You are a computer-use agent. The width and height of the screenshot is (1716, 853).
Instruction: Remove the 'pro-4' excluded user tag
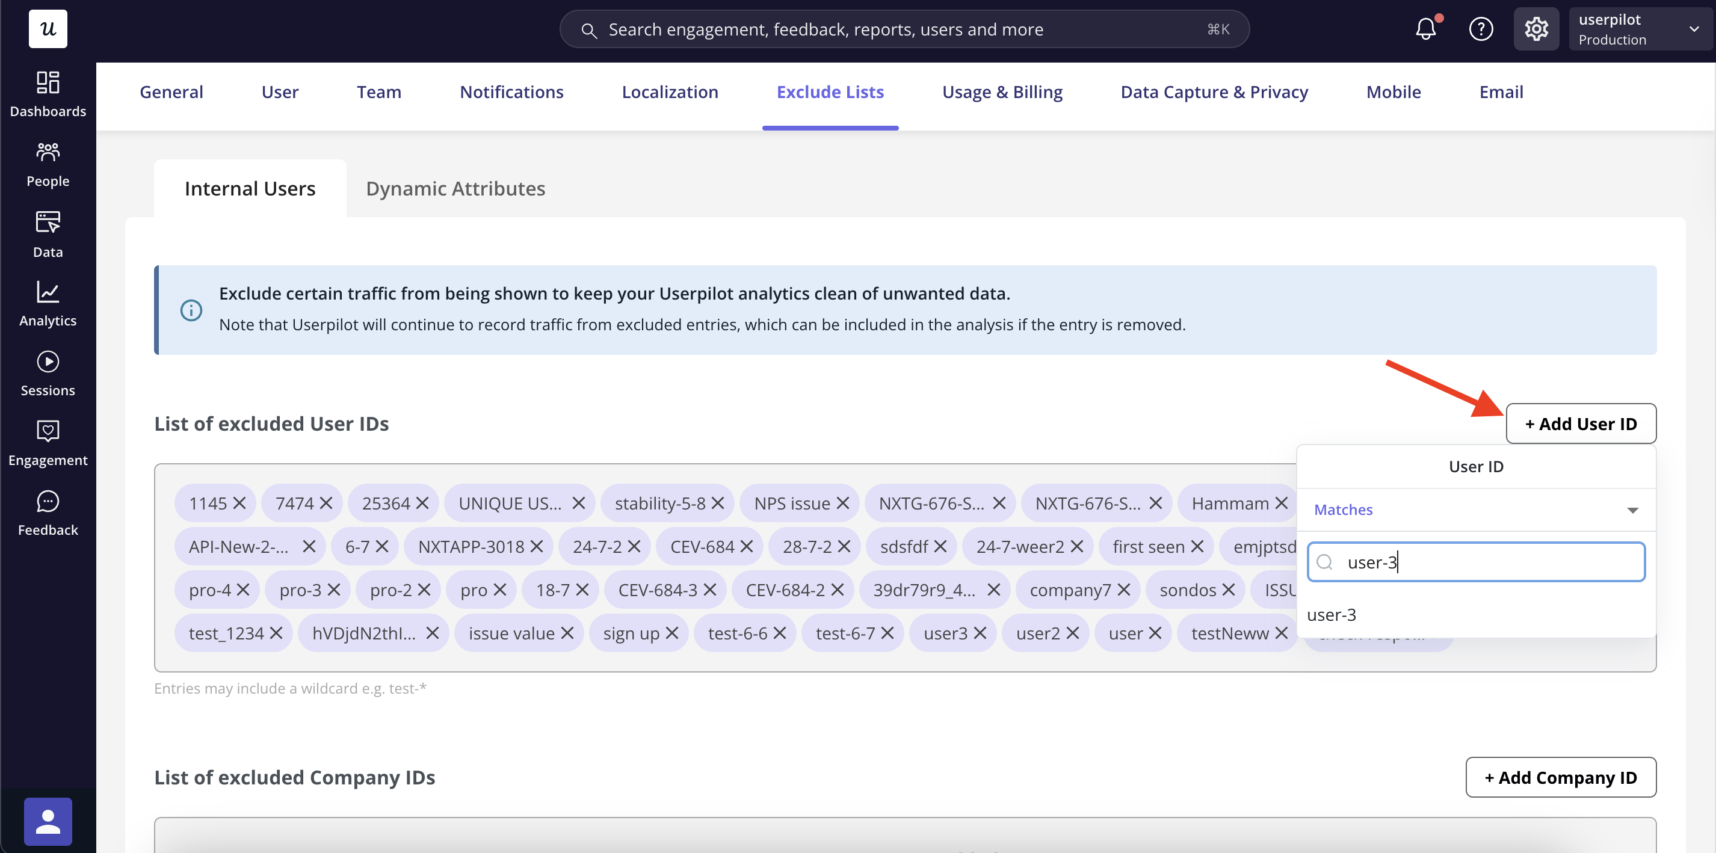[243, 590]
